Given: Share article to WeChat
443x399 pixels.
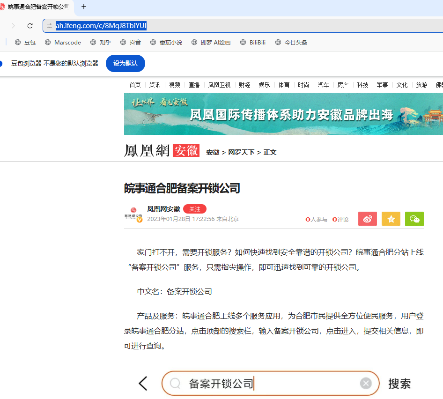Looking at the screenshot, I should pyautogui.click(x=414, y=219).
